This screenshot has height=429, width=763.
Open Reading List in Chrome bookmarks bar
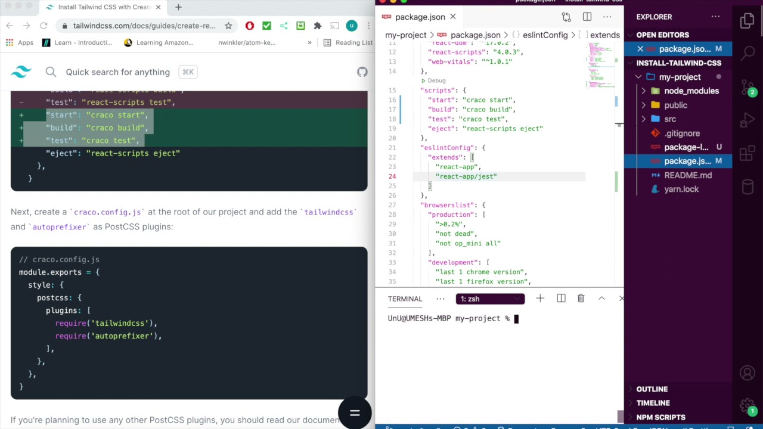[x=348, y=42]
